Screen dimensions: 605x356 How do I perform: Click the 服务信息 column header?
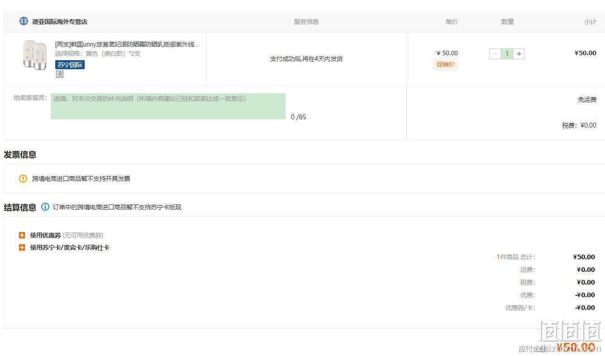(306, 22)
